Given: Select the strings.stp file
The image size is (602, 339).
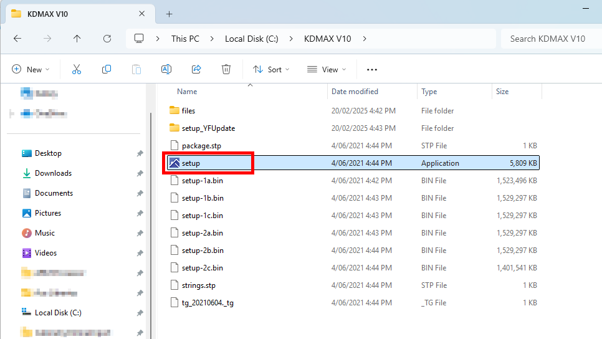Looking at the screenshot, I should [x=353, y=285].
